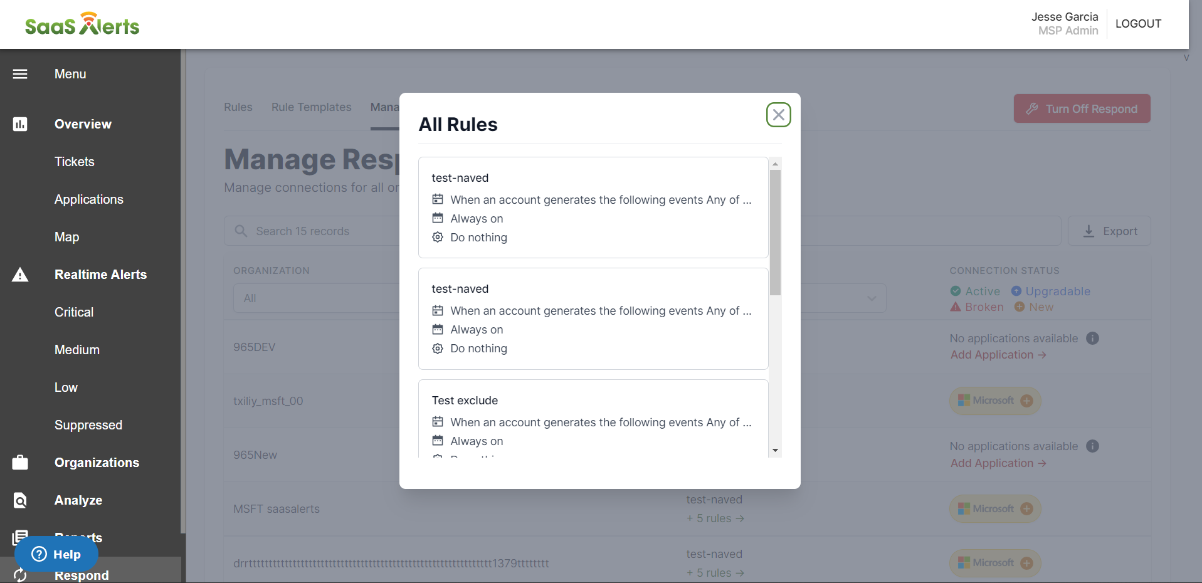The height and width of the screenshot is (583, 1202).
Task: Click + 5 rules link for drrttt organization
Action: pos(715,573)
